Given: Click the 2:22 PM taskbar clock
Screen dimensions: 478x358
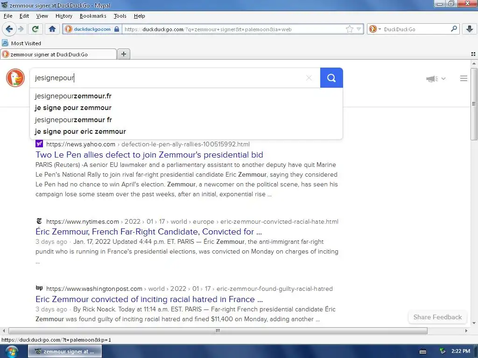Looking at the screenshot, I should (x=461, y=351).
